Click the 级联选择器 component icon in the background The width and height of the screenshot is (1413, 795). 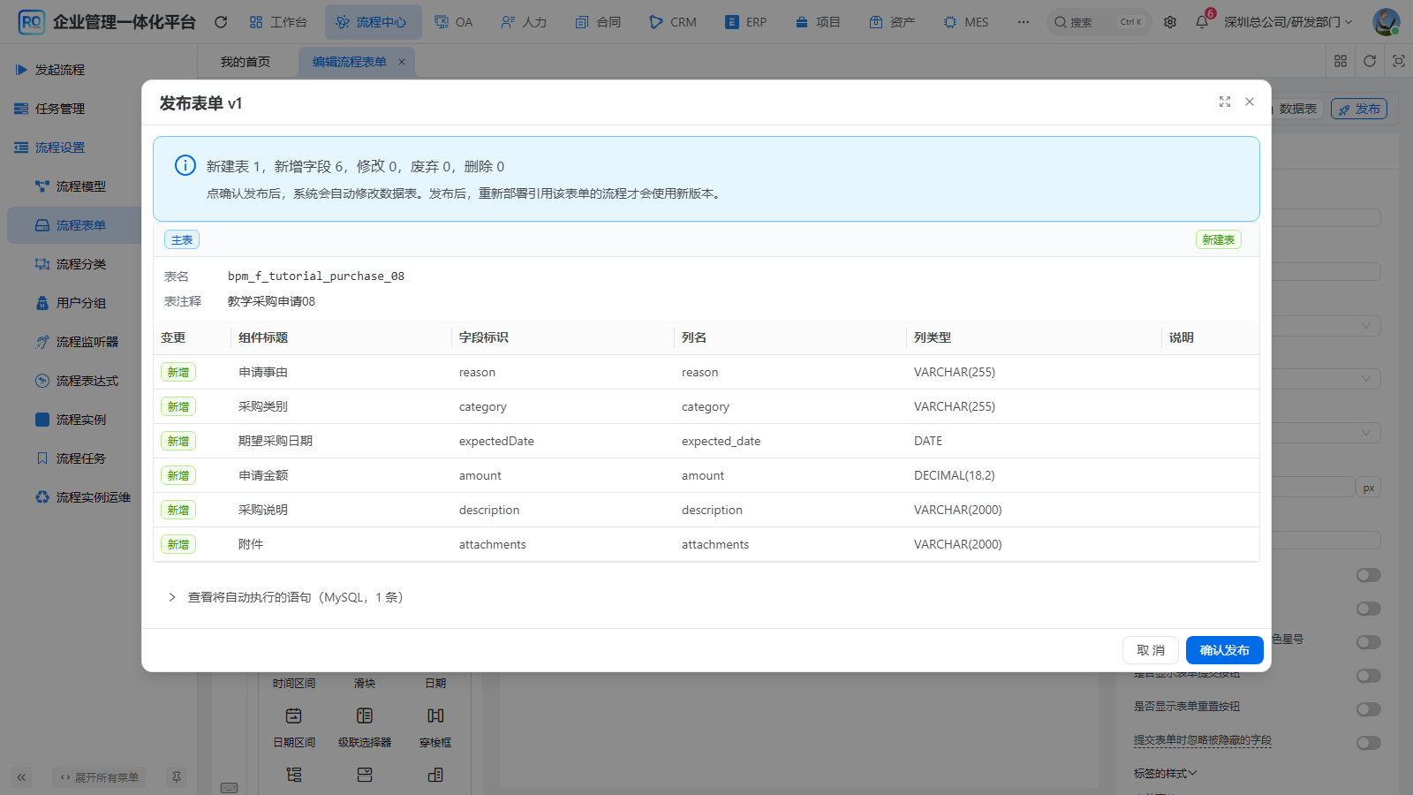coord(365,715)
